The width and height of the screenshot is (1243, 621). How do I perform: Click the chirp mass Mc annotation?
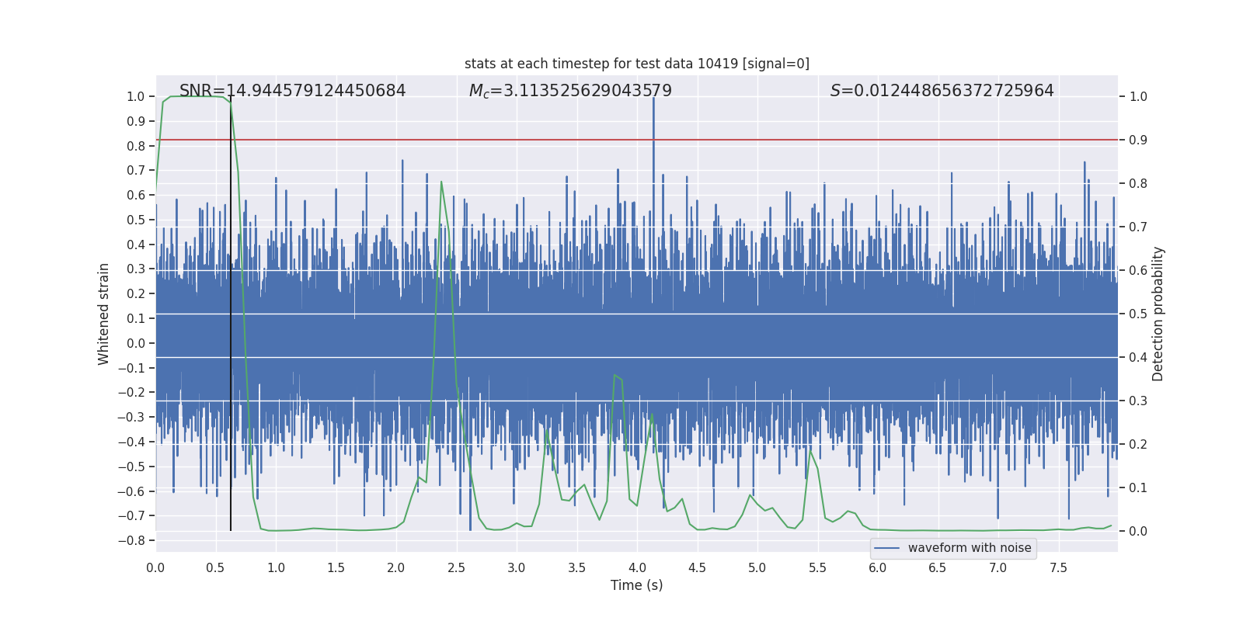(570, 91)
